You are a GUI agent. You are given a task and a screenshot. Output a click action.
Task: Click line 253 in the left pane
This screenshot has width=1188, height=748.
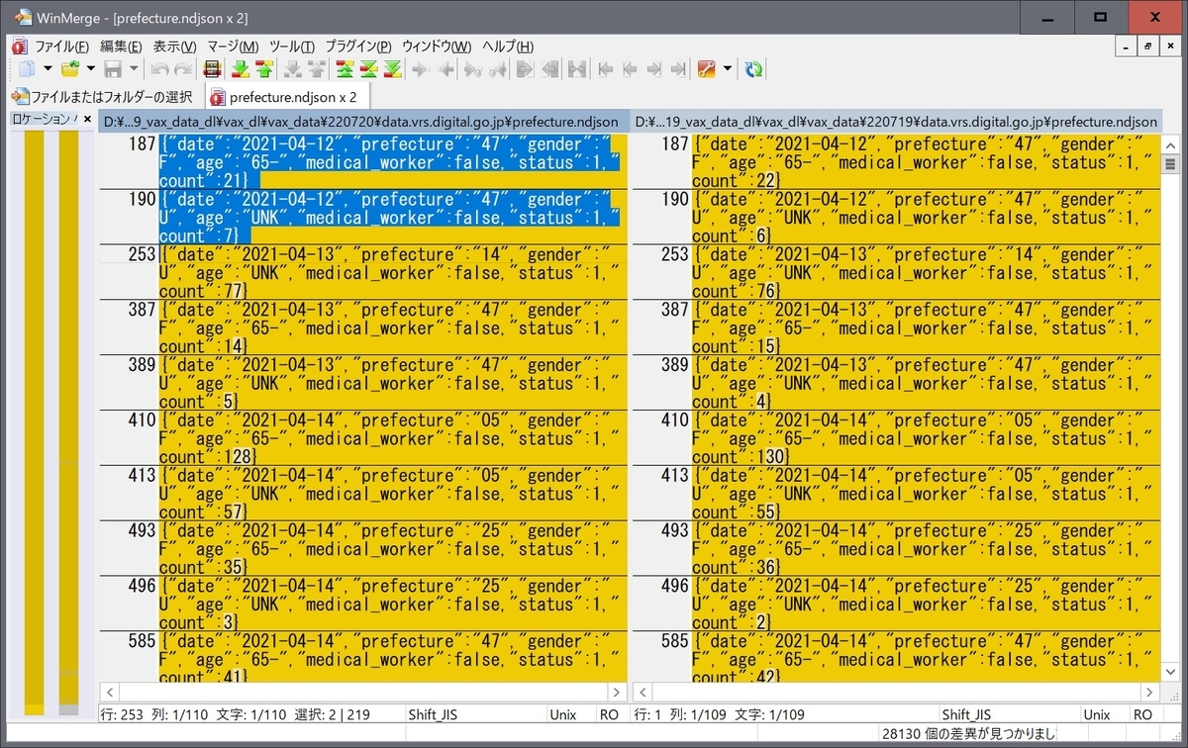click(393, 273)
